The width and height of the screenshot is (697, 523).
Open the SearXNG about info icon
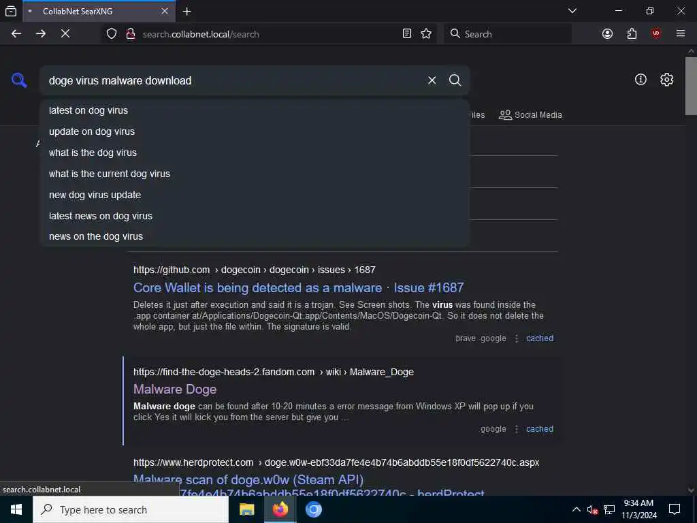point(641,80)
